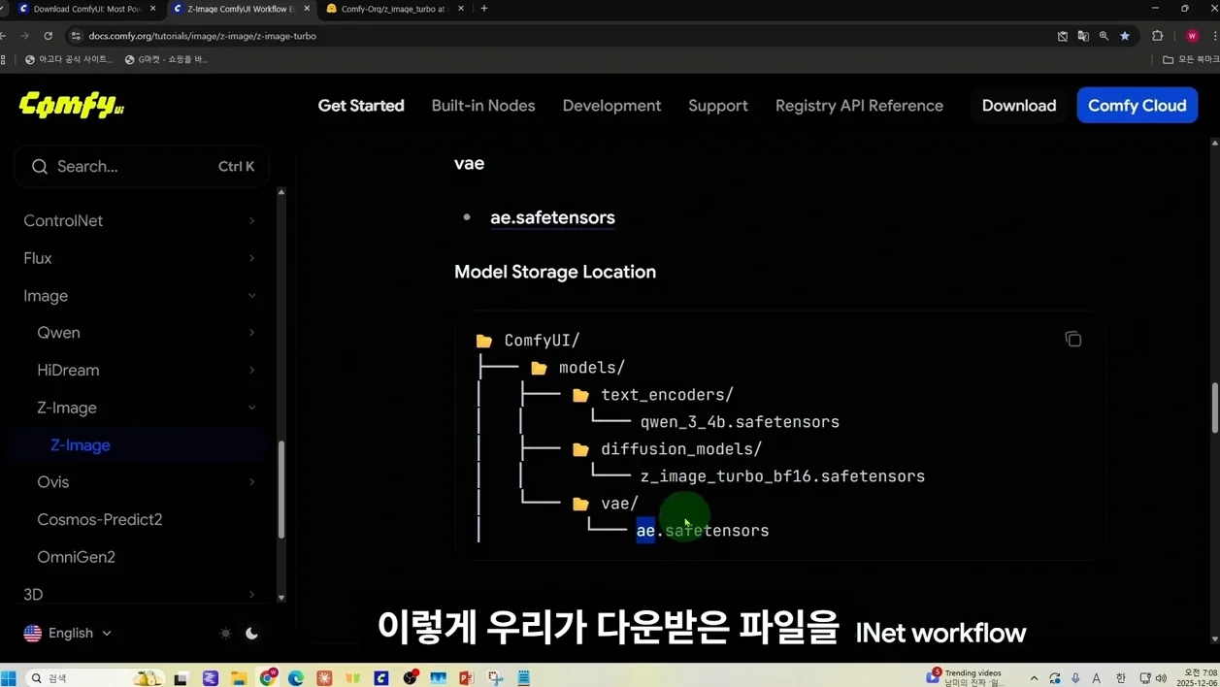Screen dimensions: 1220x687
Task: Switch to Comfy-Org z_image_turbo browser tab
Action: coord(392,9)
